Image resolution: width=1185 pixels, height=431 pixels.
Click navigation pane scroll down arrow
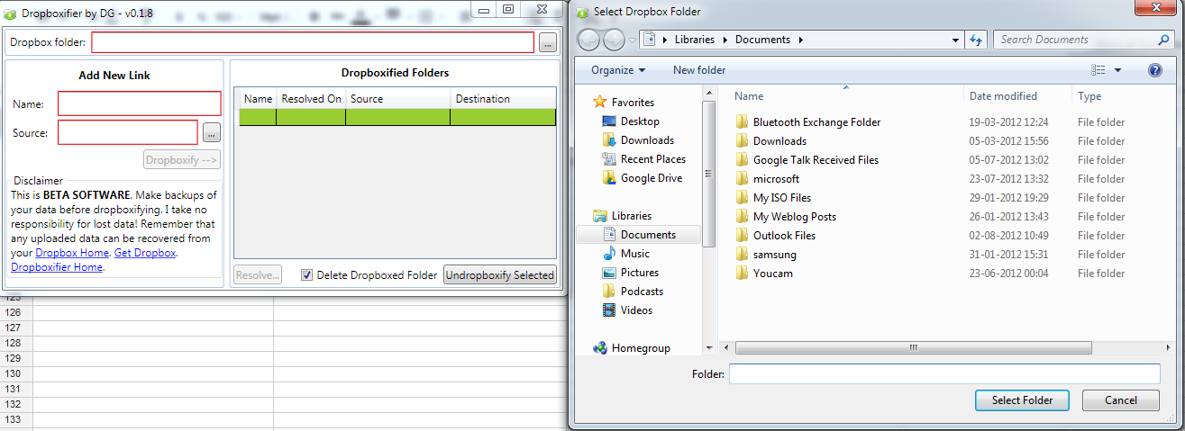pyautogui.click(x=709, y=348)
